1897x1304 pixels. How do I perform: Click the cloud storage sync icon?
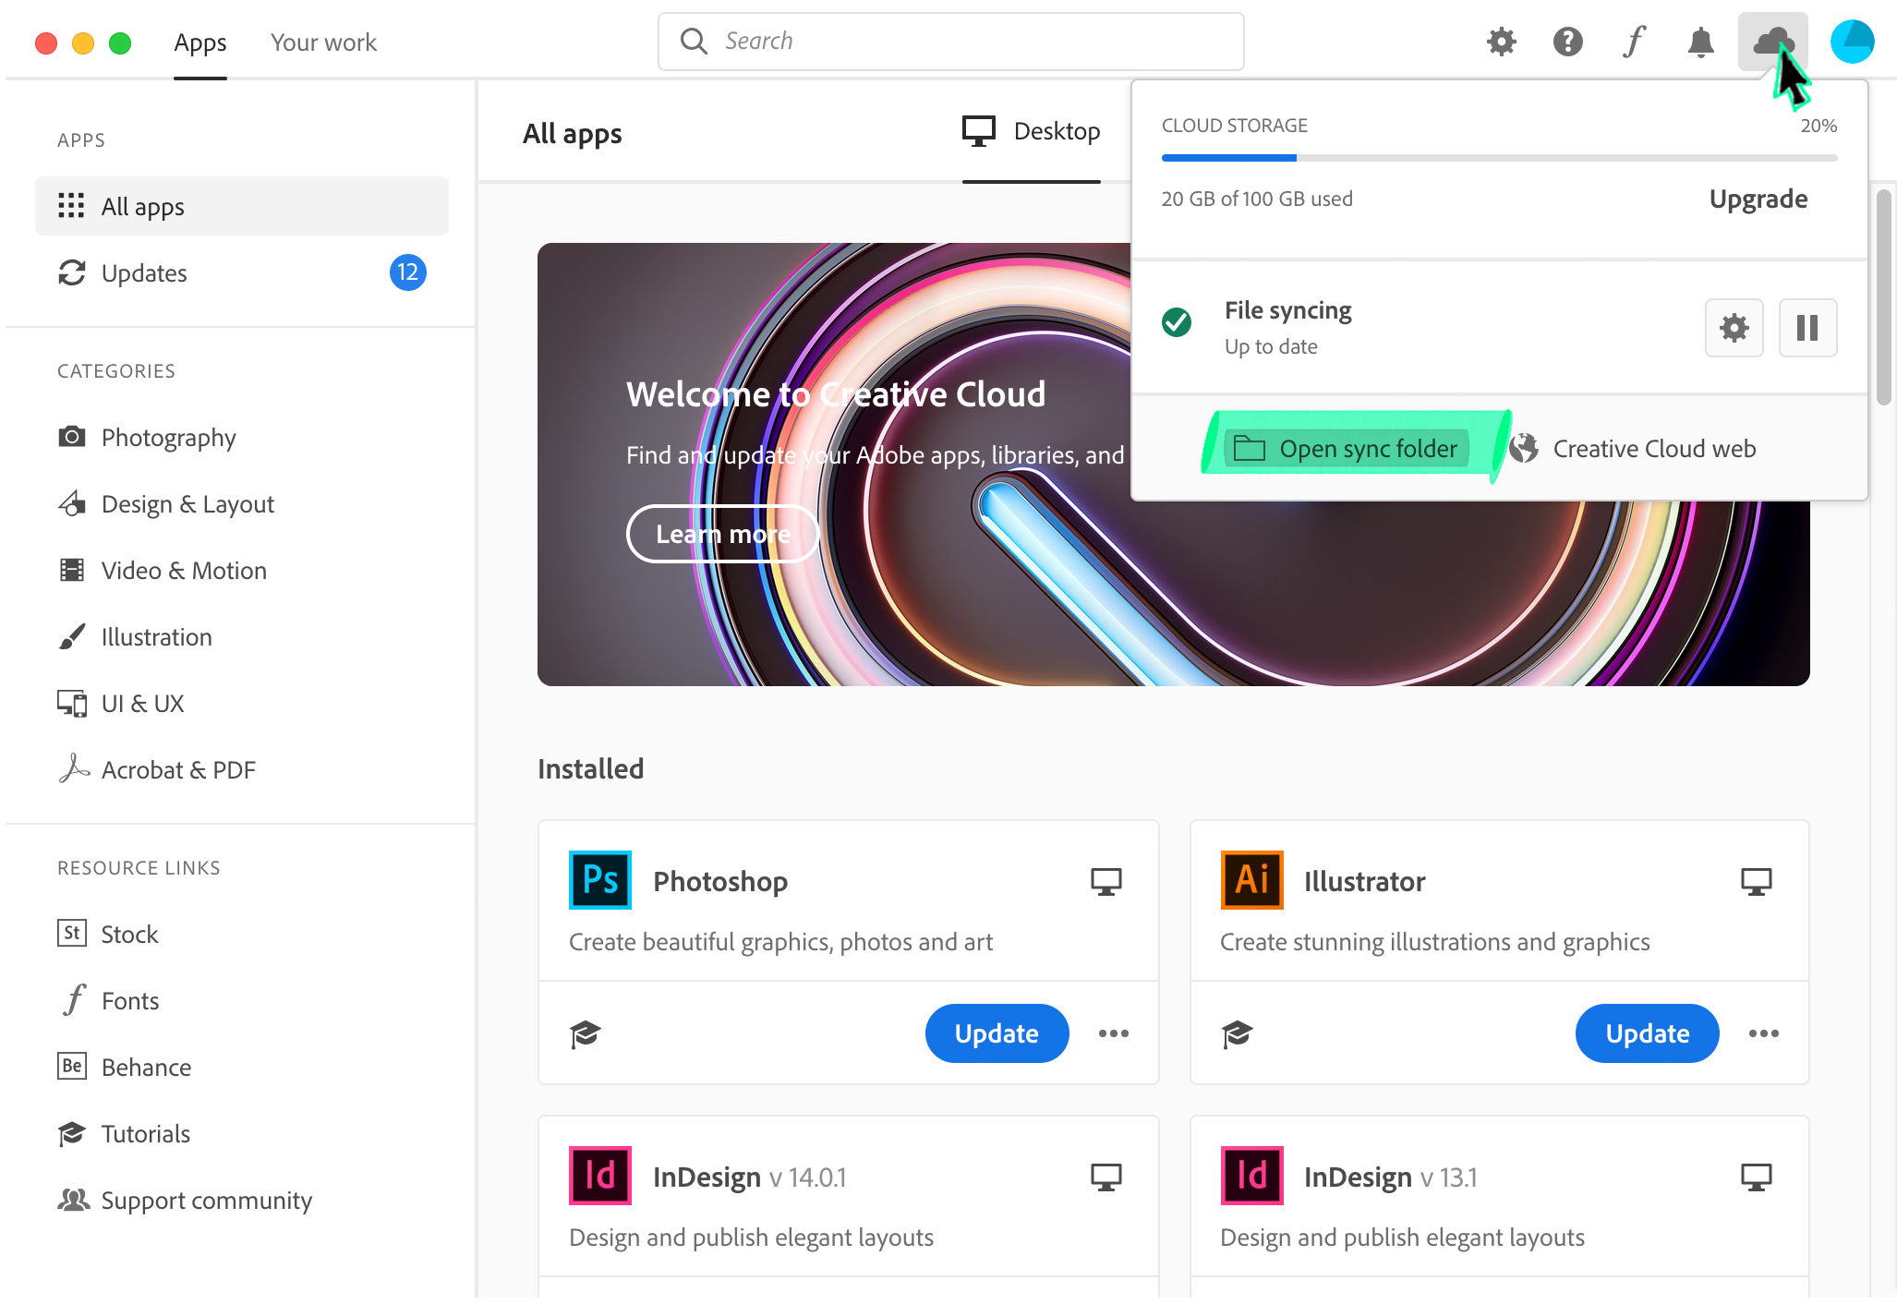point(1771,39)
